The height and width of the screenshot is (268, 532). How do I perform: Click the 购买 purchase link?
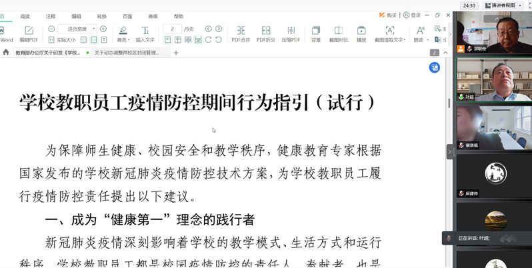[x=388, y=15]
